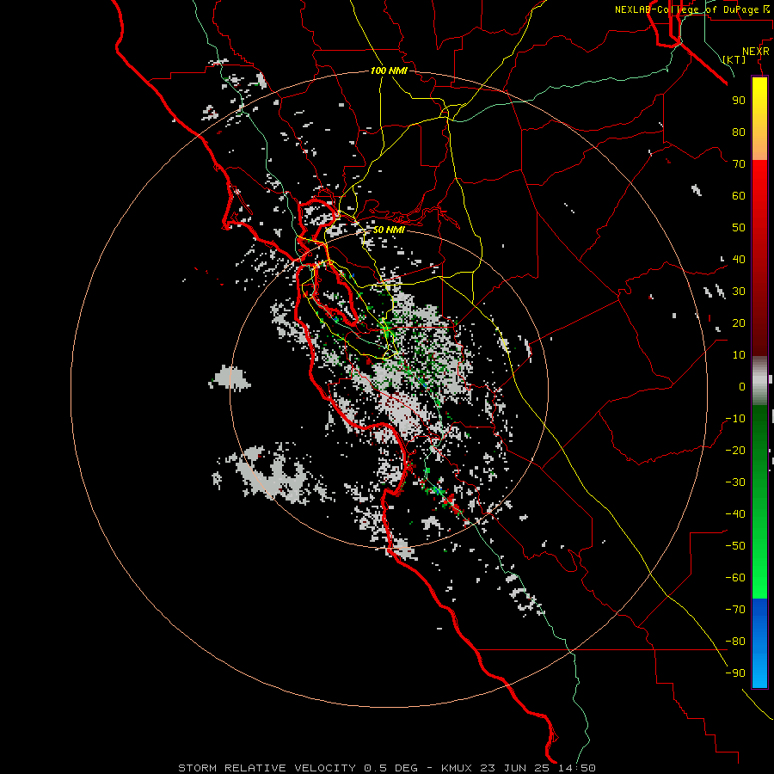Select the Storm Relative Velocity caption line
774x774 pixels.
(x=387, y=768)
